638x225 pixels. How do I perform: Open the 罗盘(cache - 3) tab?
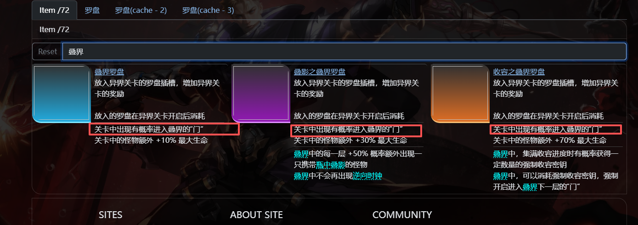click(208, 10)
